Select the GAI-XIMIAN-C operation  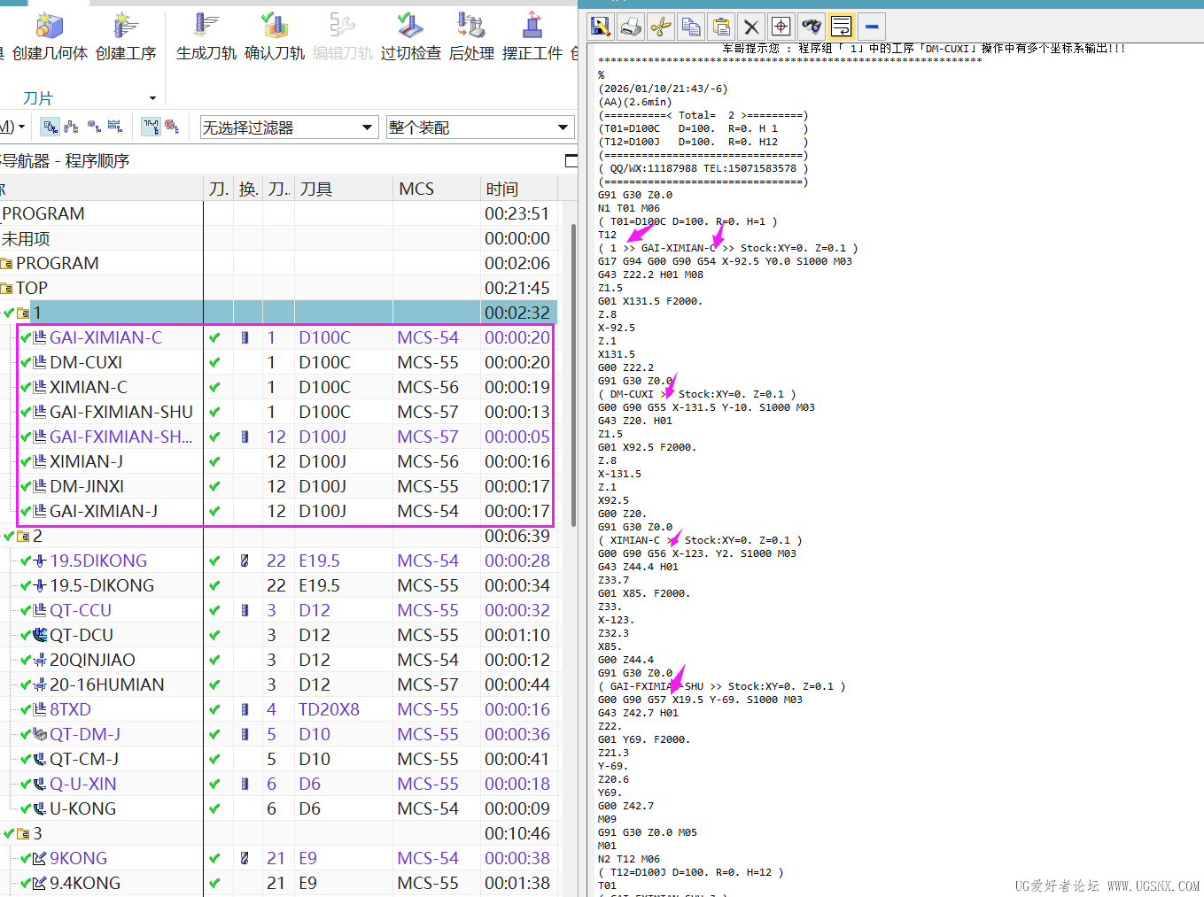coord(105,337)
